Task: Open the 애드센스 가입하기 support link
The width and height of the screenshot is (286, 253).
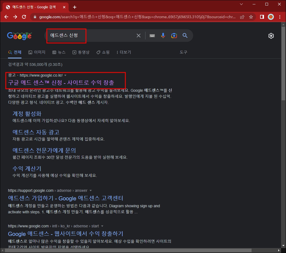Action: (x=65, y=198)
